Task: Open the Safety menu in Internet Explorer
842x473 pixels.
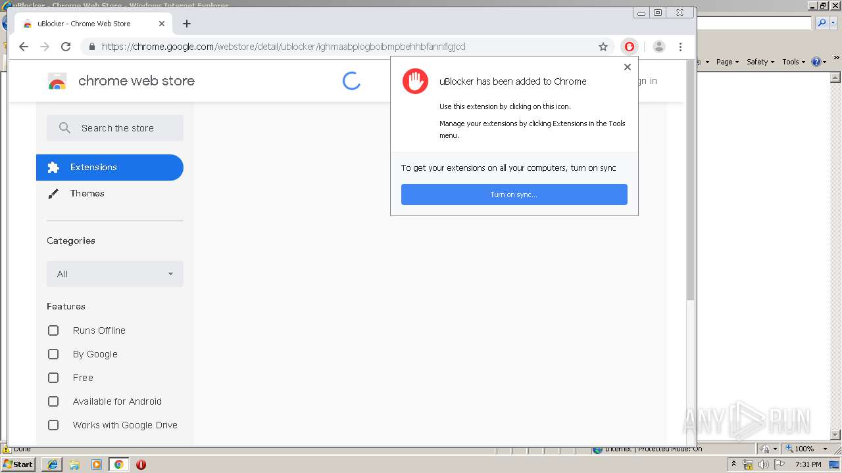Action: tap(760, 62)
